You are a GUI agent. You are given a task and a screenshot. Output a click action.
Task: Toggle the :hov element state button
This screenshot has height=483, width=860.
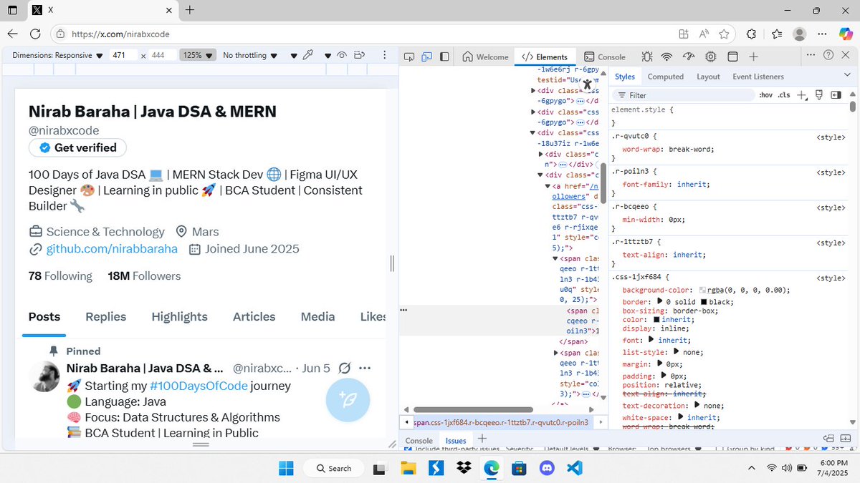tap(766, 95)
